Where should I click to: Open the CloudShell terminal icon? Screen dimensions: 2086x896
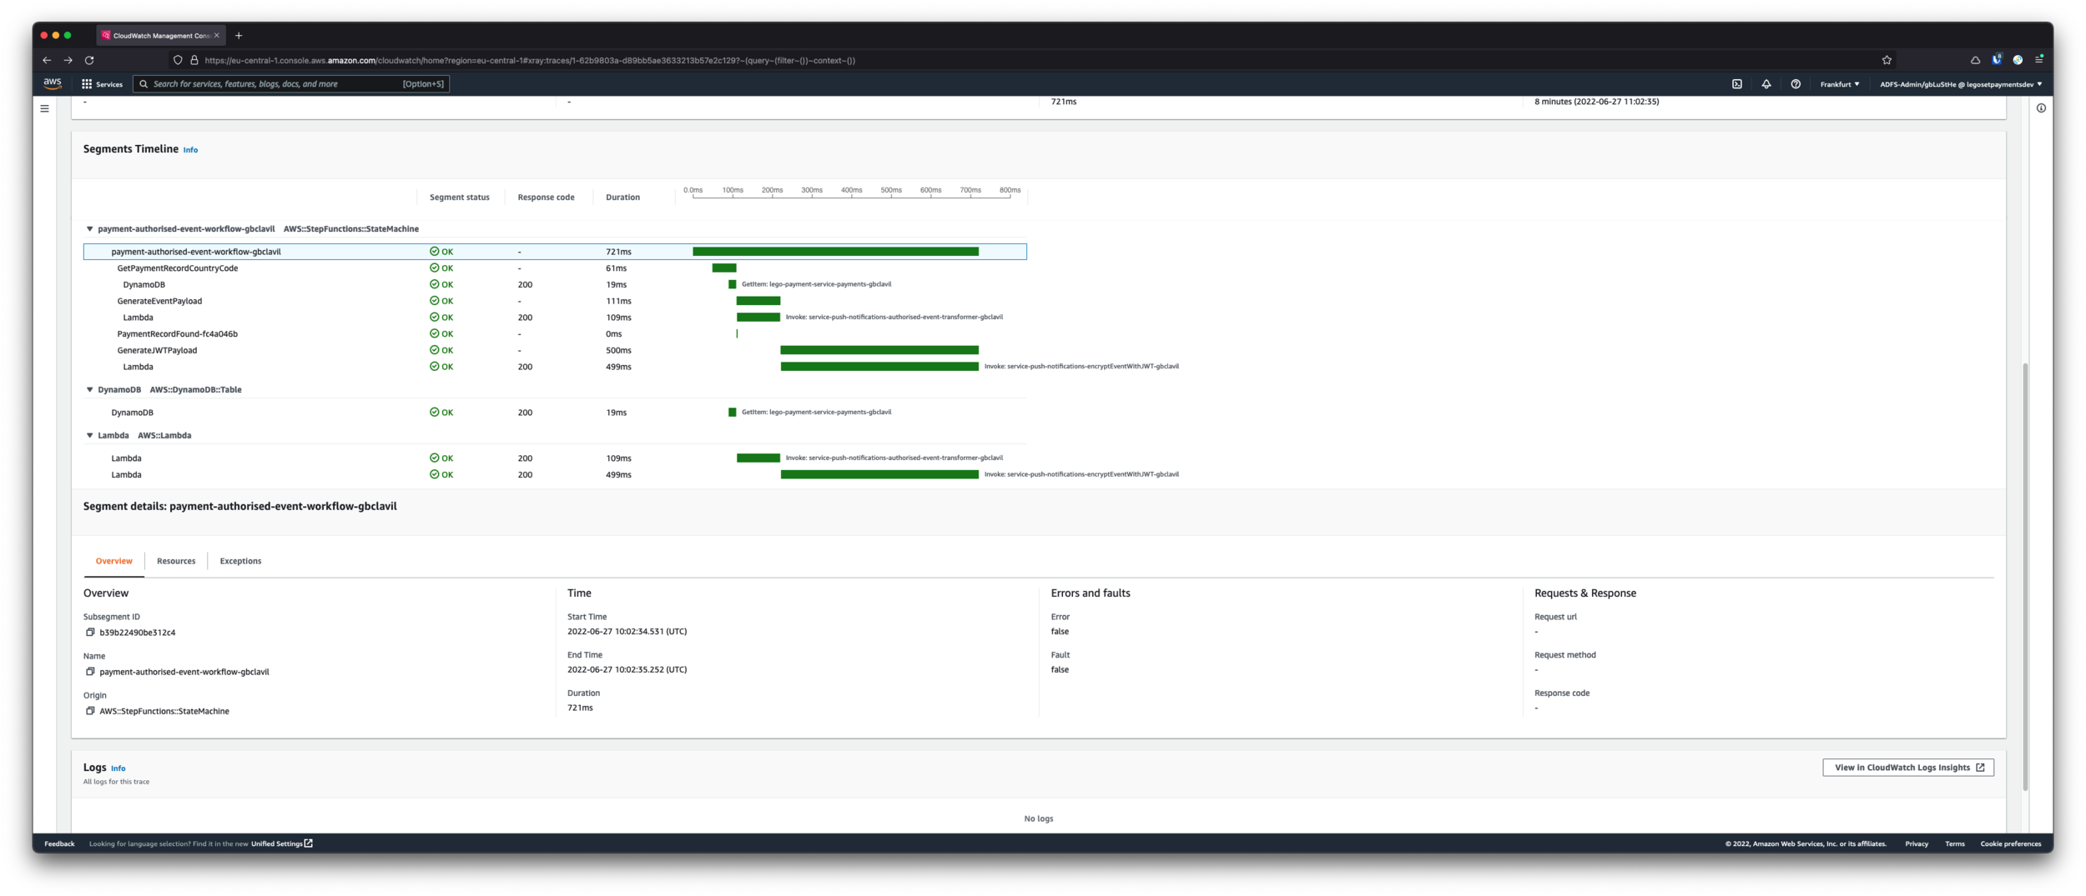click(1736, 84)
